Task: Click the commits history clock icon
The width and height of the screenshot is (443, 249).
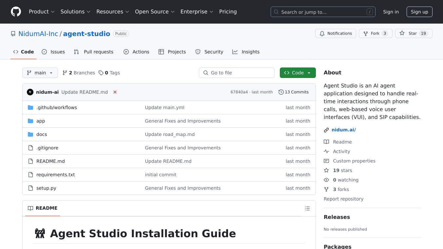Action: pyautogui.click(x=281, y=92)
